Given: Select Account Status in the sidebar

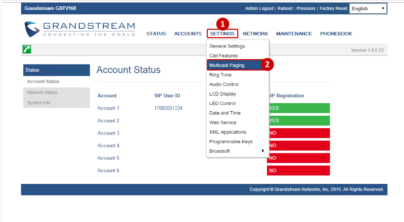Looking at the screenshot, I should coord(43,82).
